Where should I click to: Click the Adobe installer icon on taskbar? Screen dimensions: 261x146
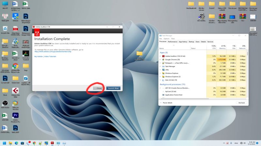pos(52,143)
